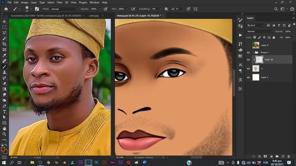
Task: Select the Lasso tool
Action: [4, 33]
